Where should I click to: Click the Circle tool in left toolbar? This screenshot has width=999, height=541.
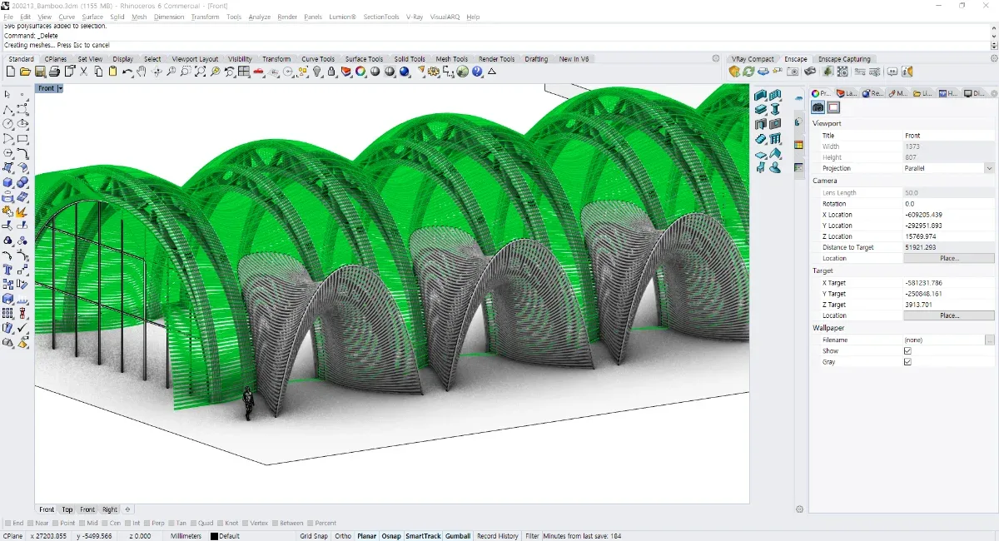7,124
